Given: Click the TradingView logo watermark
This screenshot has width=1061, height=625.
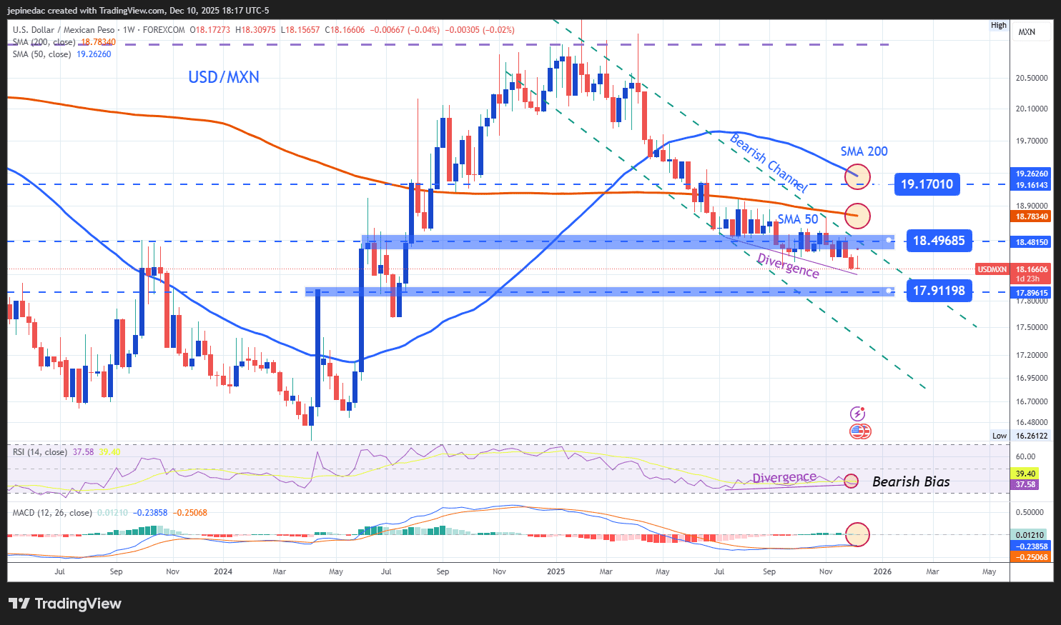Looking at the screenshot, I should pos(64,604).
